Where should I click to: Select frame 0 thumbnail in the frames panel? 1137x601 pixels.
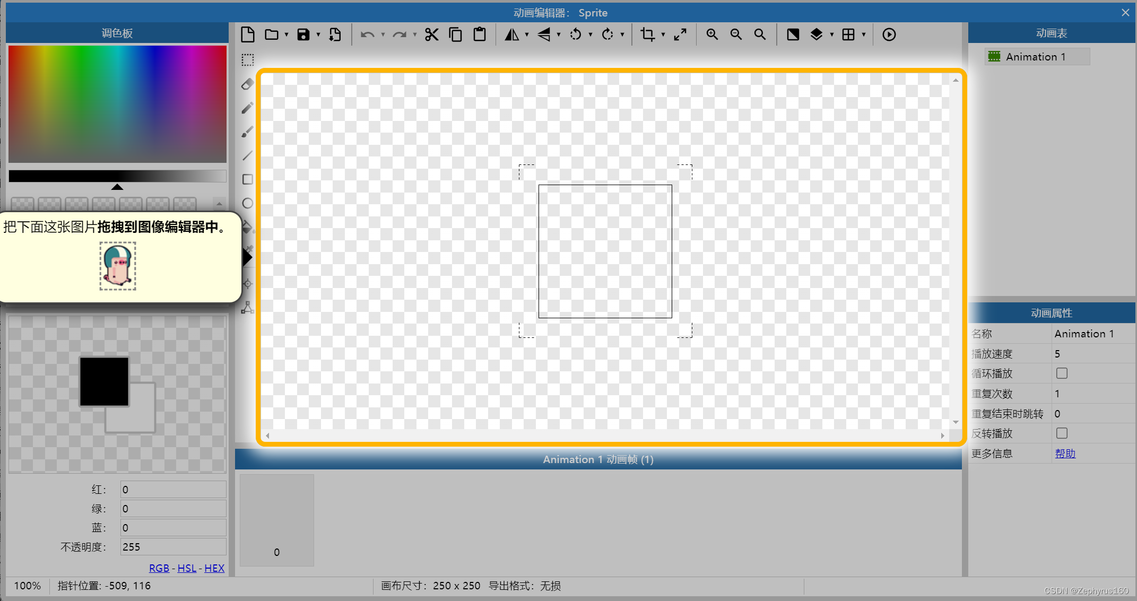tap(276, 520)
